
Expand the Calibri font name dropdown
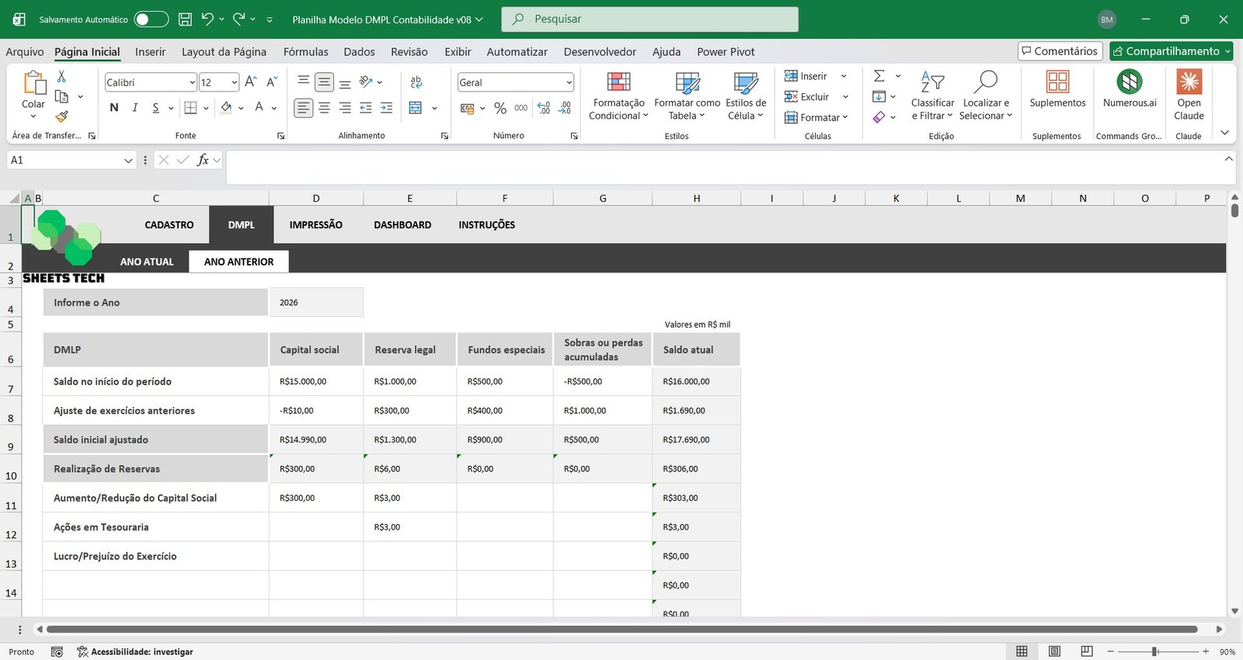click(192, 82)
